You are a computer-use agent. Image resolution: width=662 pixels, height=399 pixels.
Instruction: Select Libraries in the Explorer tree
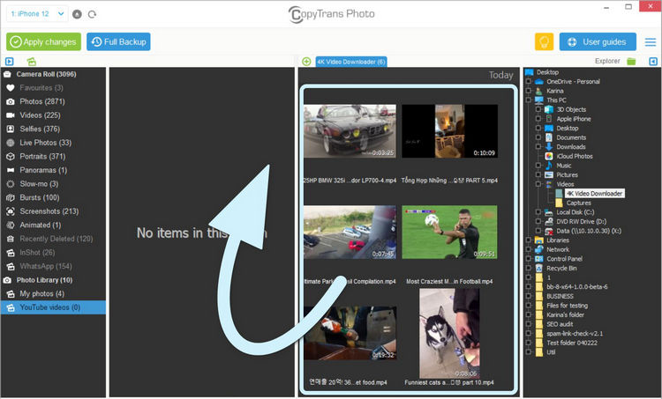click(557, 240)
